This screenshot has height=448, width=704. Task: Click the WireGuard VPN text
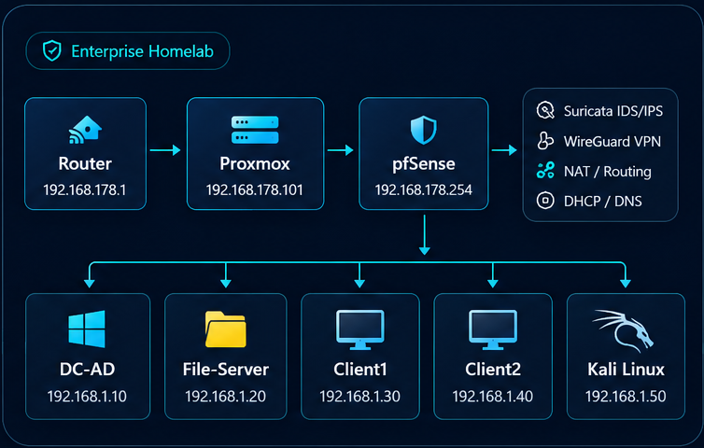coord(612,142)
